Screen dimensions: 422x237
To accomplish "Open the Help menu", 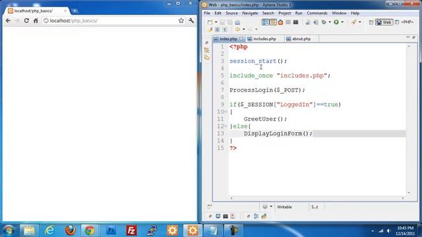I will [355, 13].
